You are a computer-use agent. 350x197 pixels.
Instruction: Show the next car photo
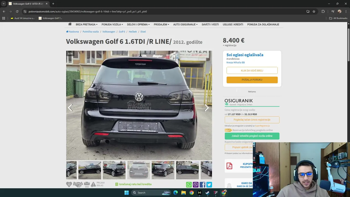click(206, 108)
